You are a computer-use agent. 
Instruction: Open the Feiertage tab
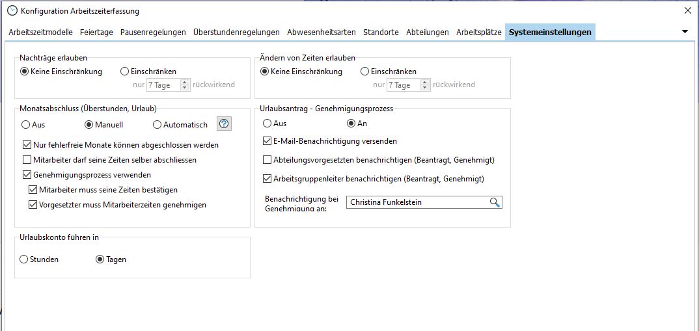click(x=96, y=32)
